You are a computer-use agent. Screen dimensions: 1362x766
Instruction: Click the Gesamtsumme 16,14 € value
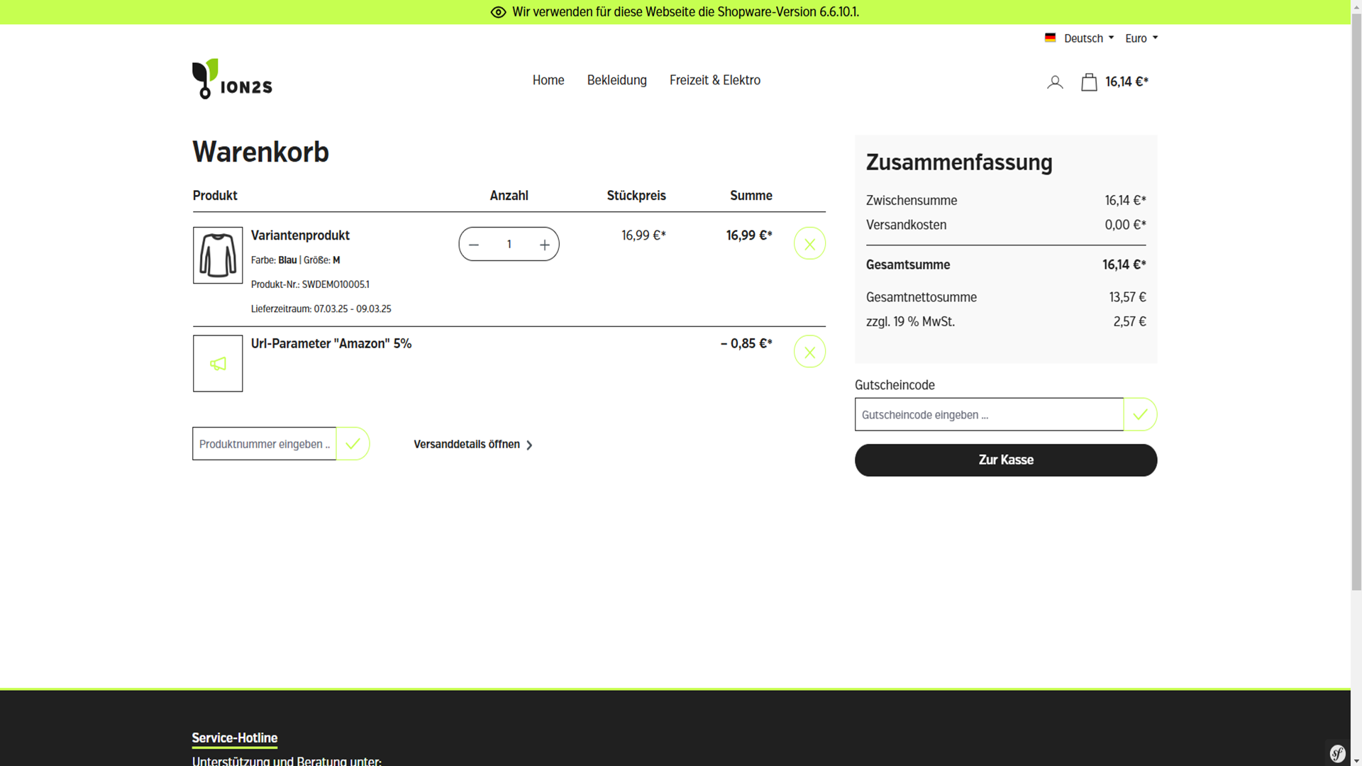tap(1124, 265)
